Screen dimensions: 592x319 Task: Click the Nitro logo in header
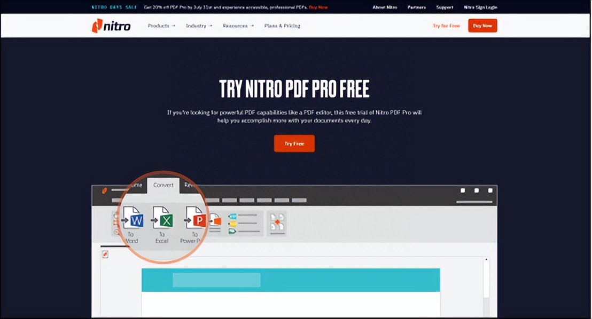pyautogui.click(x=111, y=26)
